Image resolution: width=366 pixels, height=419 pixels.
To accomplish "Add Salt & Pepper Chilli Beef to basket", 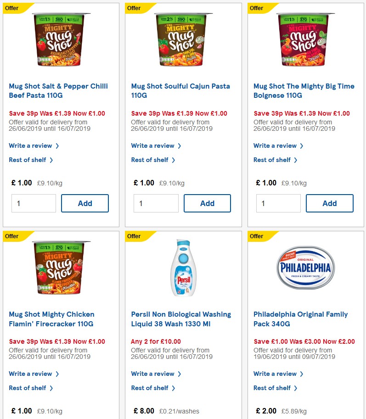I will [85, 203].
